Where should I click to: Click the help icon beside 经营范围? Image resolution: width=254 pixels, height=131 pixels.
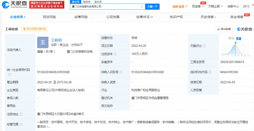(21, 124)
